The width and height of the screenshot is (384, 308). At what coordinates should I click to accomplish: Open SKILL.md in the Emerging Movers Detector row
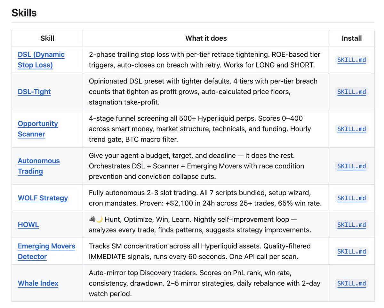352,251
